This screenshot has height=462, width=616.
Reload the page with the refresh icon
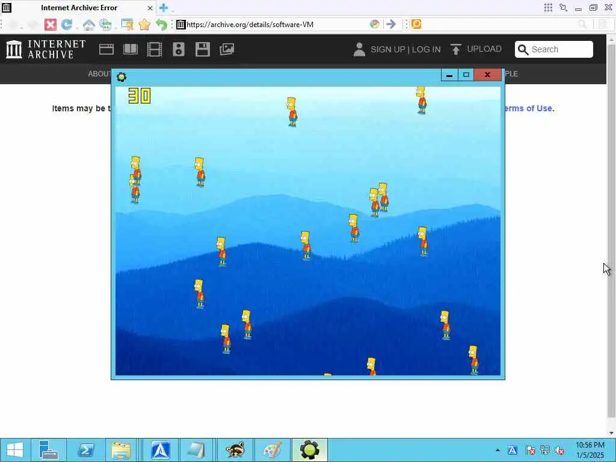pyautogui.click(x=67, y=24)
